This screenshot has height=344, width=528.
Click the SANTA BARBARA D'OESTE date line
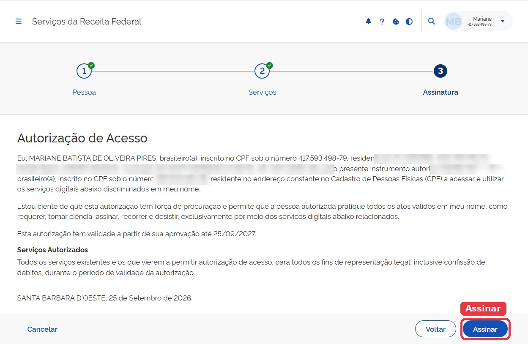click(104, 298)
